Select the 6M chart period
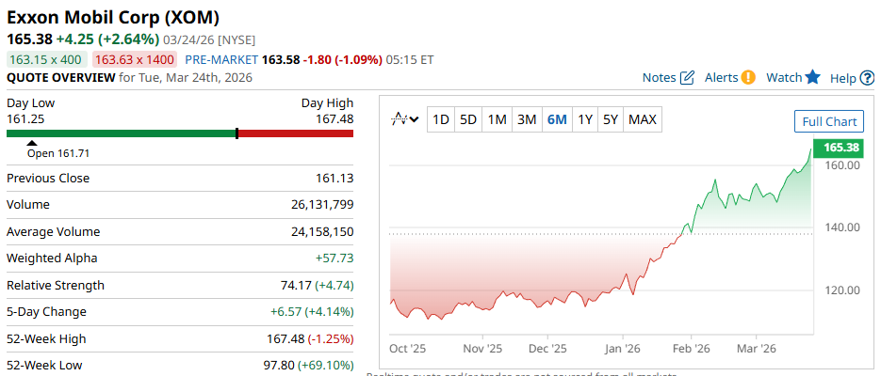The image size is (881, 376). coord(557,119)
